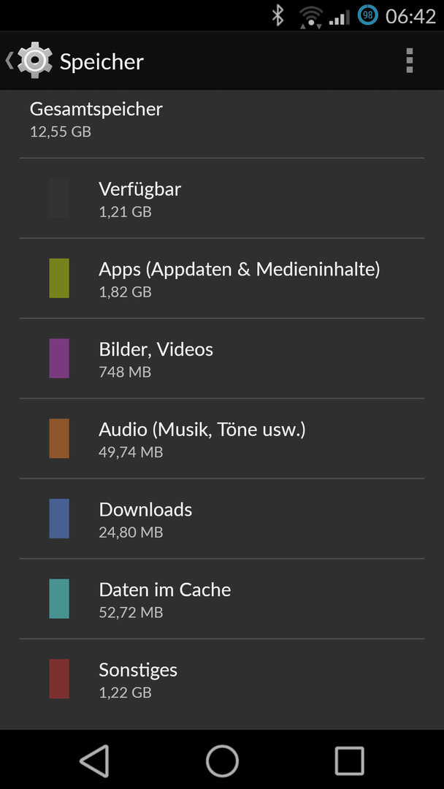Tap the Android back navigation triangle

point(94,761)
